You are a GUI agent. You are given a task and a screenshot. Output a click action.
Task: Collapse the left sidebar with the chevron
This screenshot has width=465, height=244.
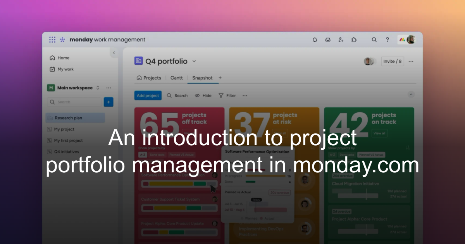tap(114, 53)
